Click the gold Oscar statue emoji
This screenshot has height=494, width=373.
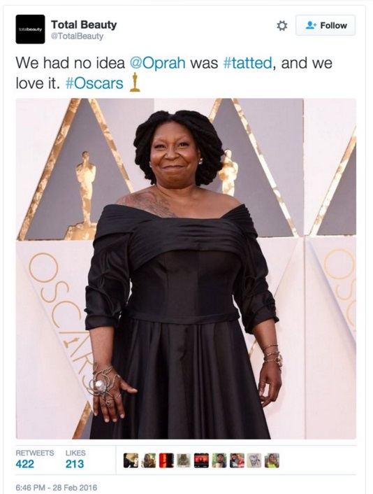(x=135, y=83)
